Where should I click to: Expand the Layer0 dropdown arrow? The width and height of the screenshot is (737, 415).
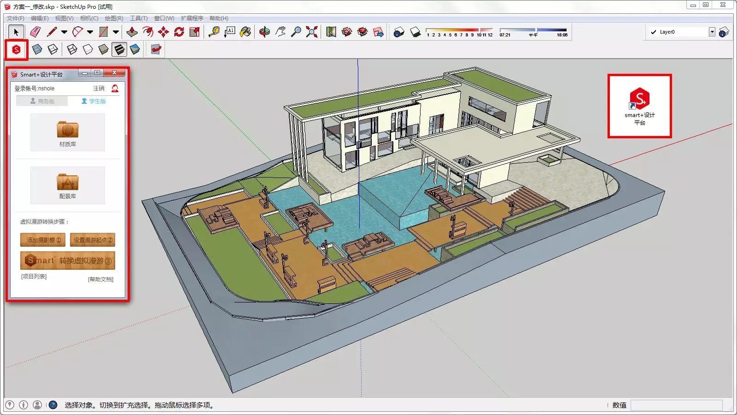click(712, 32)
